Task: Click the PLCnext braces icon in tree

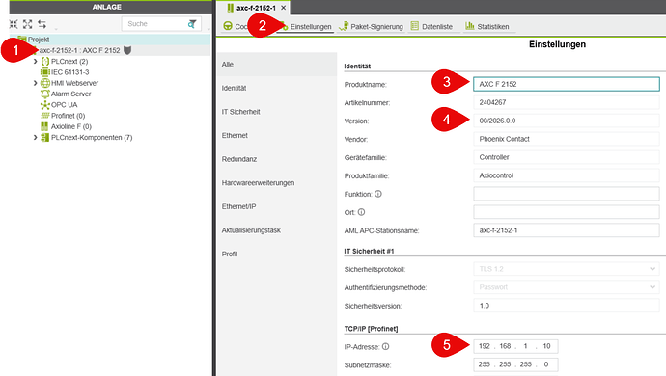Action: (x=45, y=62)
